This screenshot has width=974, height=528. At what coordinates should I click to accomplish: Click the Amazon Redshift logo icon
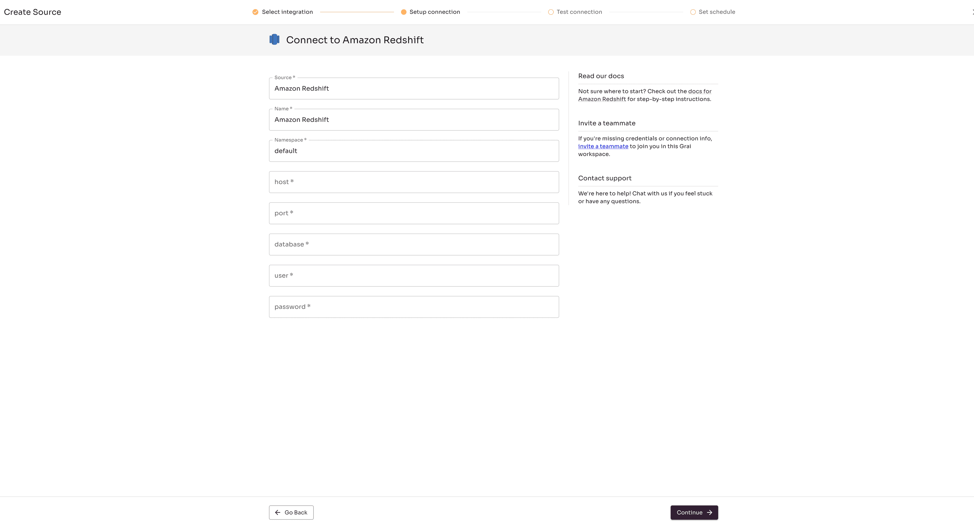pyautogui.click(x=274, y=39)
